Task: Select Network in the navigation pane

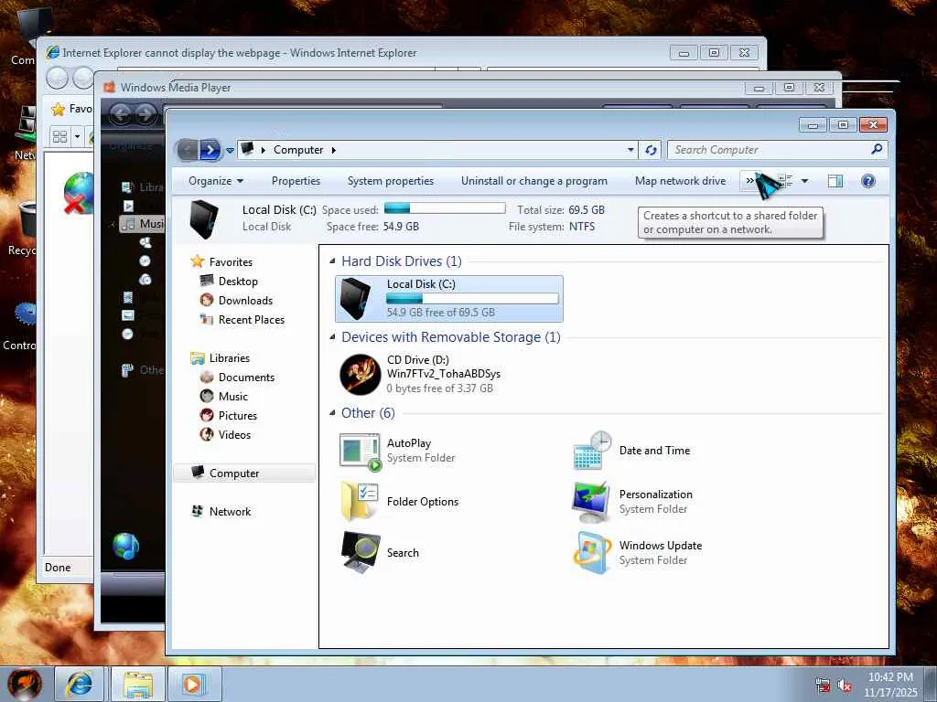Action: [x=230, y=512]
